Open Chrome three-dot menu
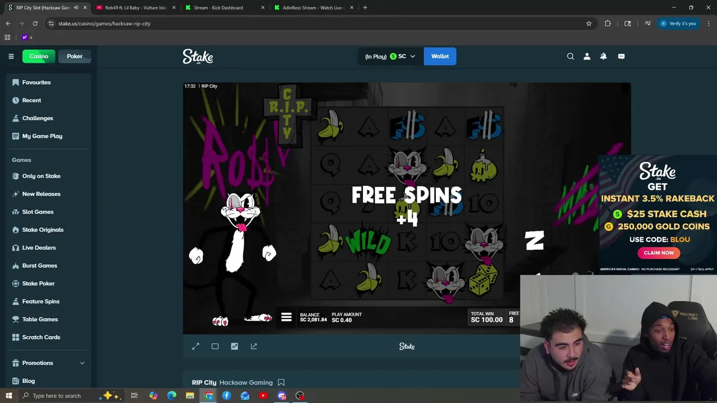This screenshot has height=403, width=717. 709,24
